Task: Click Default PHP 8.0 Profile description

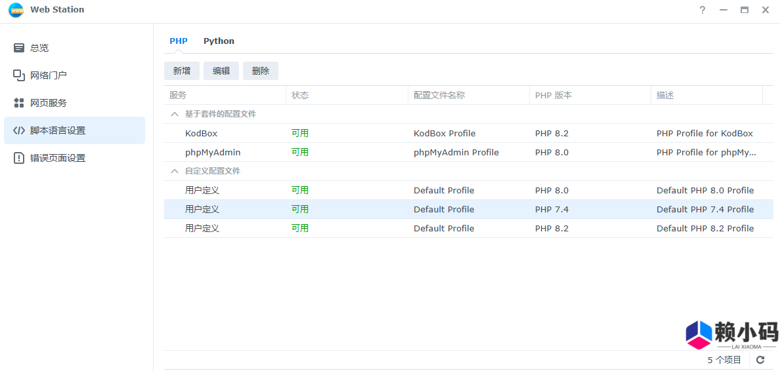Action: click(x=705, y=190)
